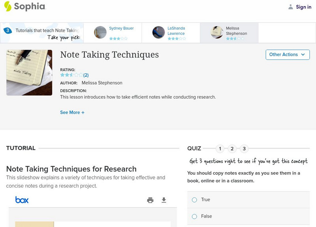Click the Sophia logo icon
Viewport: 316px width, 227px height.
[x=8, y=7]
